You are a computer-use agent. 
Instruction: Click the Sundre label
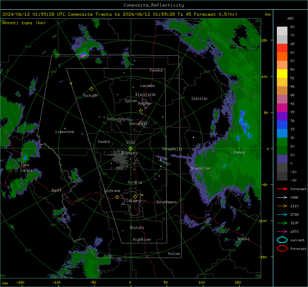point(104,142)
